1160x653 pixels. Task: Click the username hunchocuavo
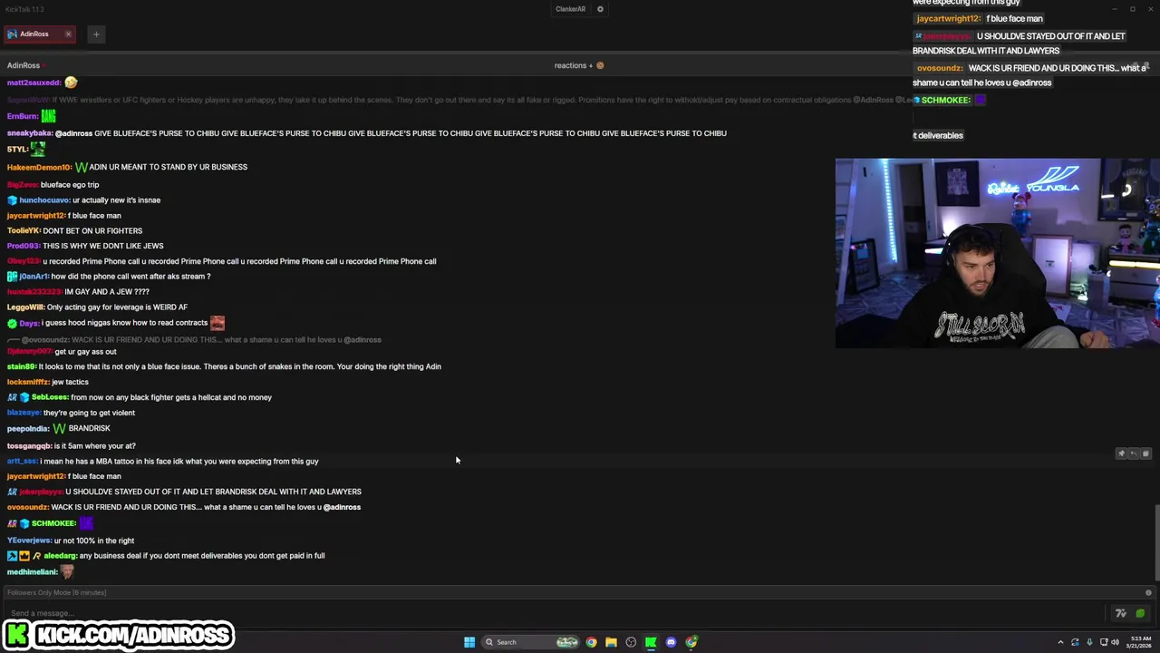click(44, 200)
